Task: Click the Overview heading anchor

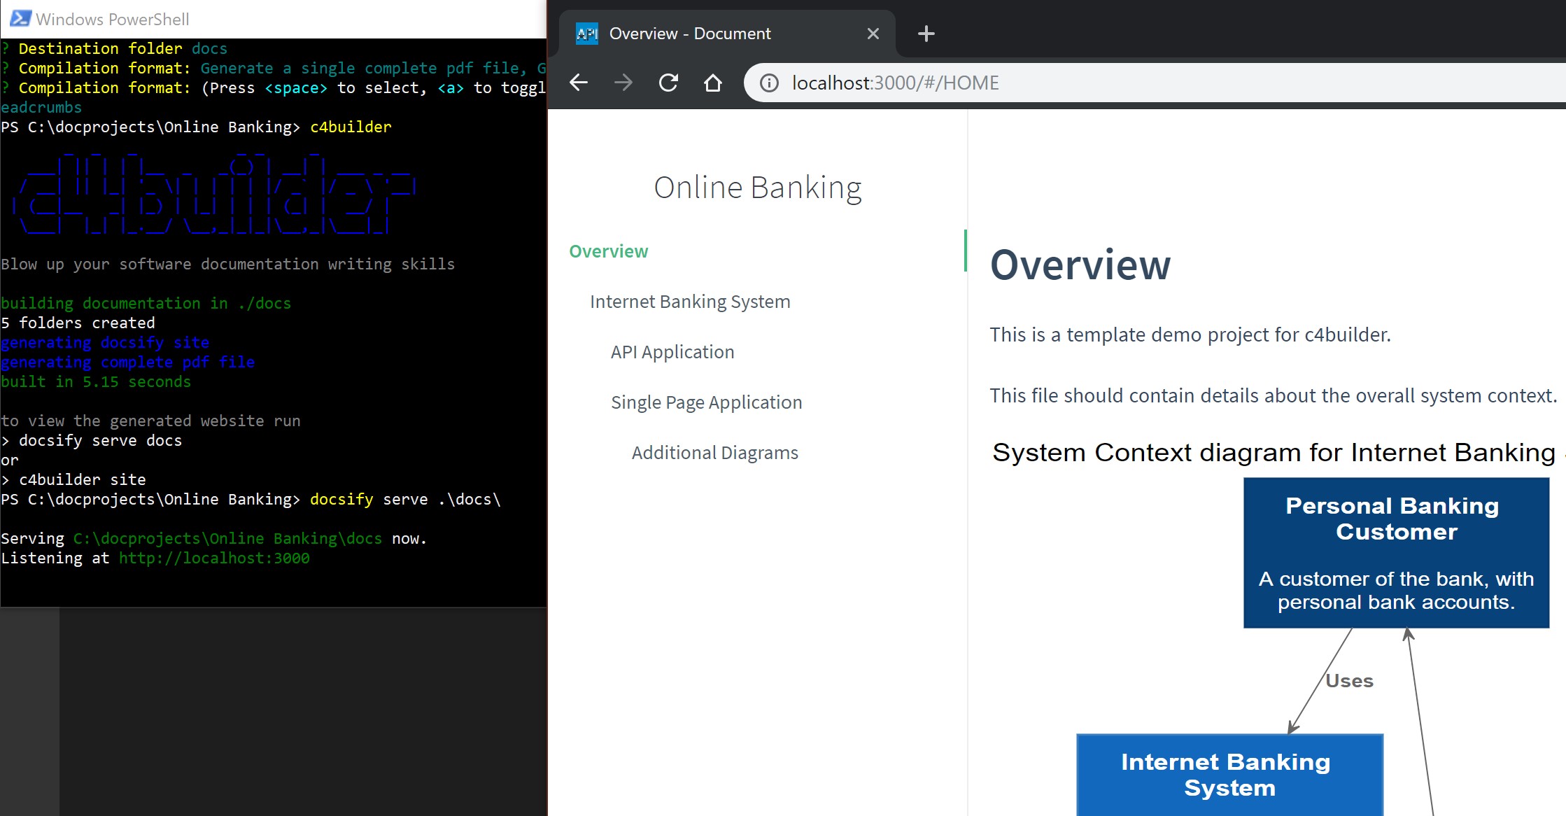Action: click(1080, 265)
